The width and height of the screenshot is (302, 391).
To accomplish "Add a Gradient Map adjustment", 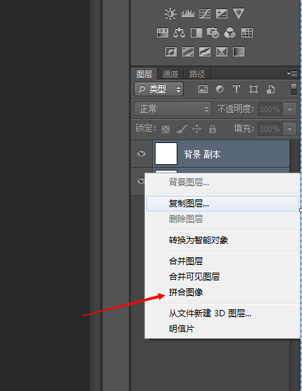I will pos(239,52).
